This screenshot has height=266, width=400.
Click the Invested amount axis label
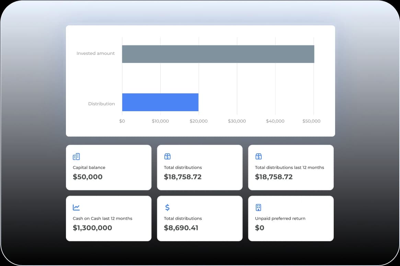(95, 54)
